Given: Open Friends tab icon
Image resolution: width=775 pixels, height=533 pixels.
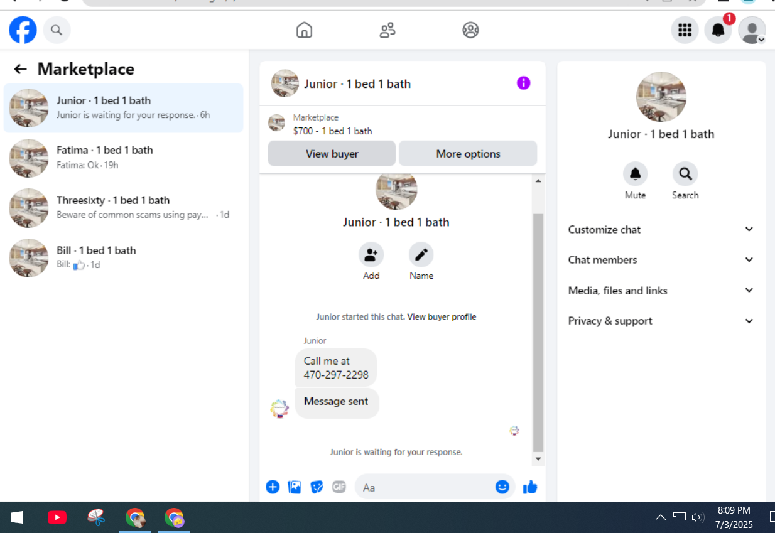Looking at the screenshot, I should (x=387, y=30).
